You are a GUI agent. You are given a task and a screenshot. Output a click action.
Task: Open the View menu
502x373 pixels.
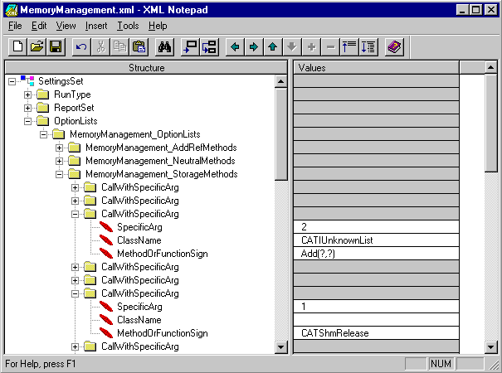(66, 26)
